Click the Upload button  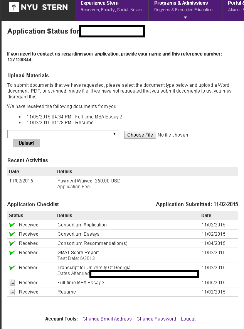[26, 143]
